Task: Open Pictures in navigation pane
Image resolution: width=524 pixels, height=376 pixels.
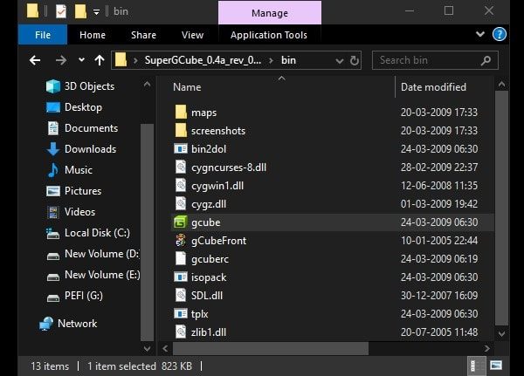Action: [x=73, y=191]
